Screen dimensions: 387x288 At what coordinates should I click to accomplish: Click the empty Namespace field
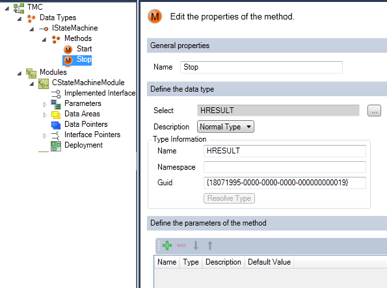click(285, 167)
